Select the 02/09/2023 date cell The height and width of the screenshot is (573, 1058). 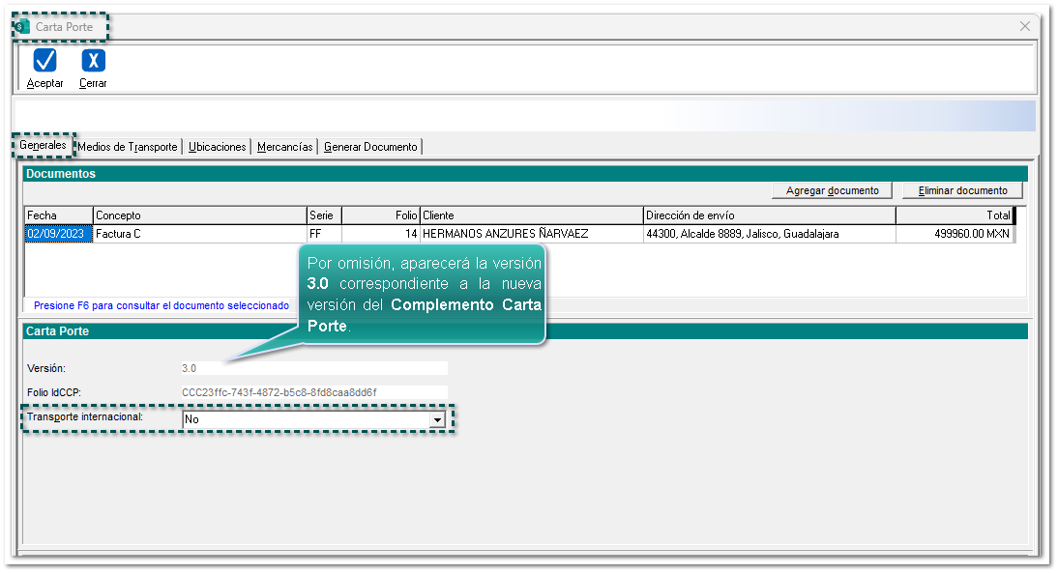[x=58, y=234]
